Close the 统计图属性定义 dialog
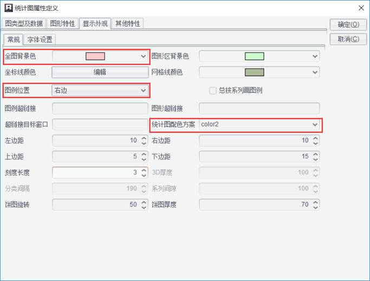This screenshot has height=281, width=370. pos(361,8)
